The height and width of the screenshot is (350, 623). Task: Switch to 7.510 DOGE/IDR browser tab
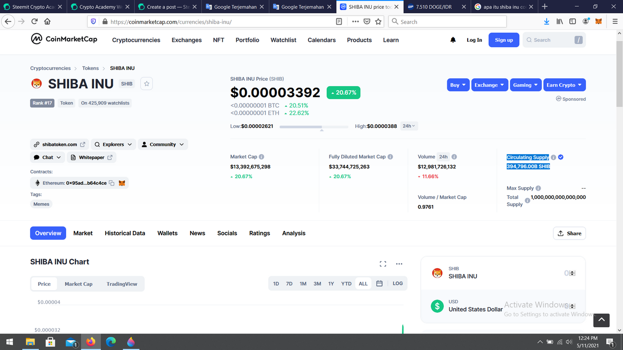437,7
